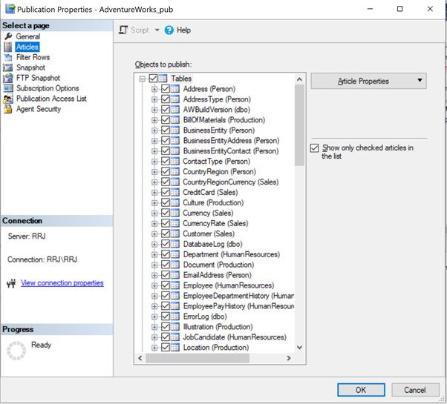The width and height of the screenshot is (447, 404).
Task: Click the Publication Properties title bar icon
Action: coord(10,9)
